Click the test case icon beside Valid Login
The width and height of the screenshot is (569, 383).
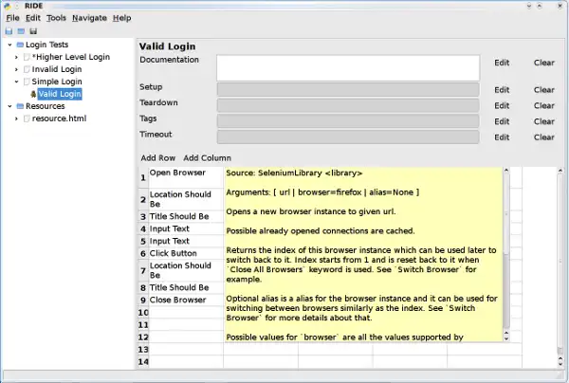point(33,94)
